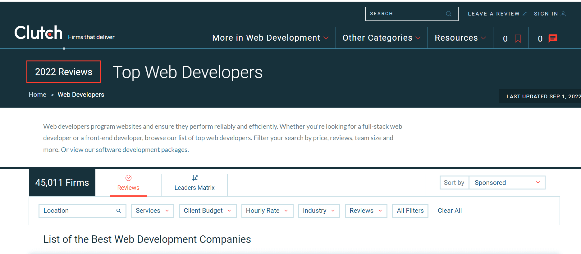Open the Hourly Rate filter
Viewport: 581px width, 254px height.
pyautogui.click(x=267, y=211)
